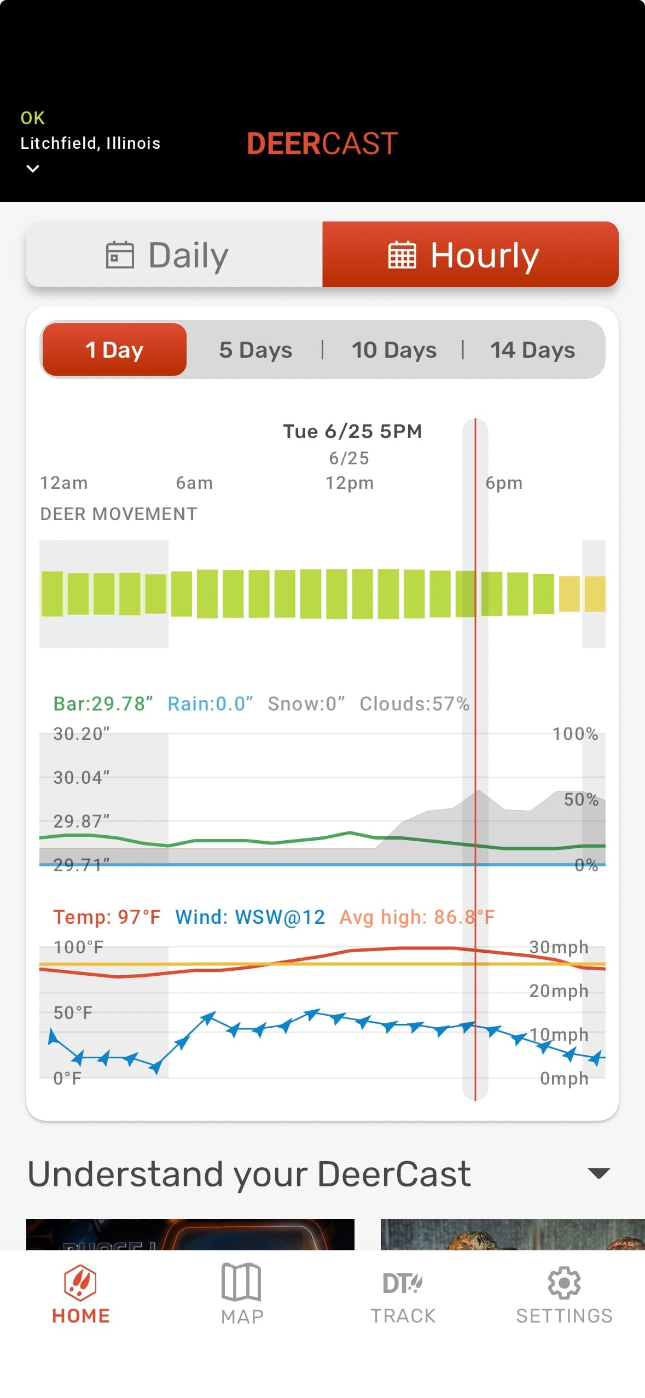Open the Settings gear icon
Image resolution: width=645 pixels, height=1398 pixels.
564,1283
